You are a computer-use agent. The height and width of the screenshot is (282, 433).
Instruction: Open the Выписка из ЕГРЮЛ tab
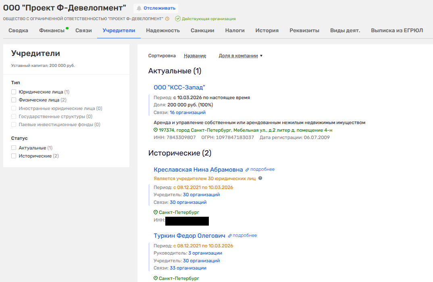397,31
